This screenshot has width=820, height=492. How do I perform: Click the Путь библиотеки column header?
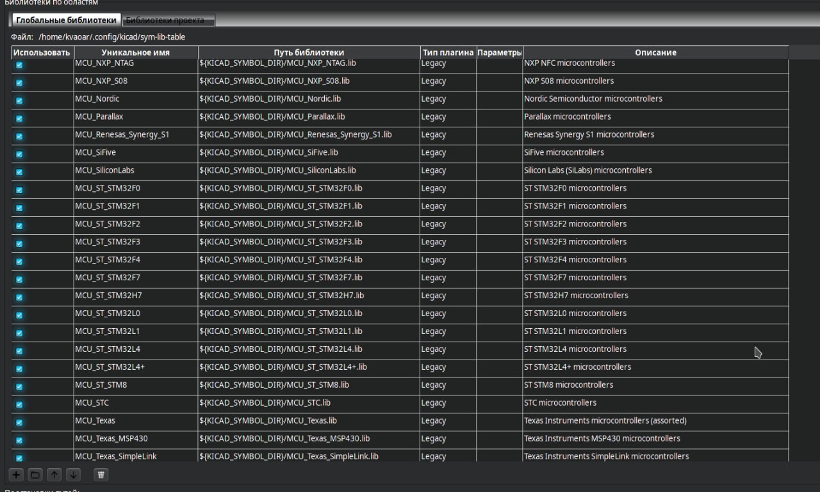point(309,52)
